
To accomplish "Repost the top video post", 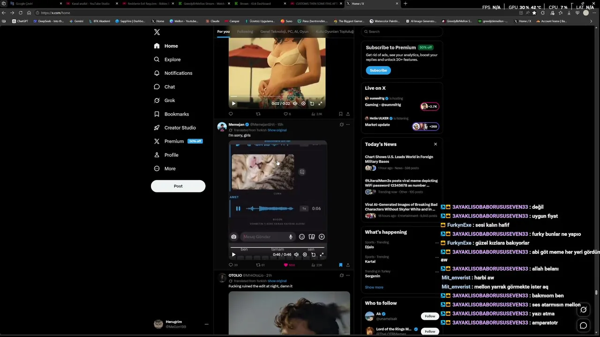I will 258,114.
